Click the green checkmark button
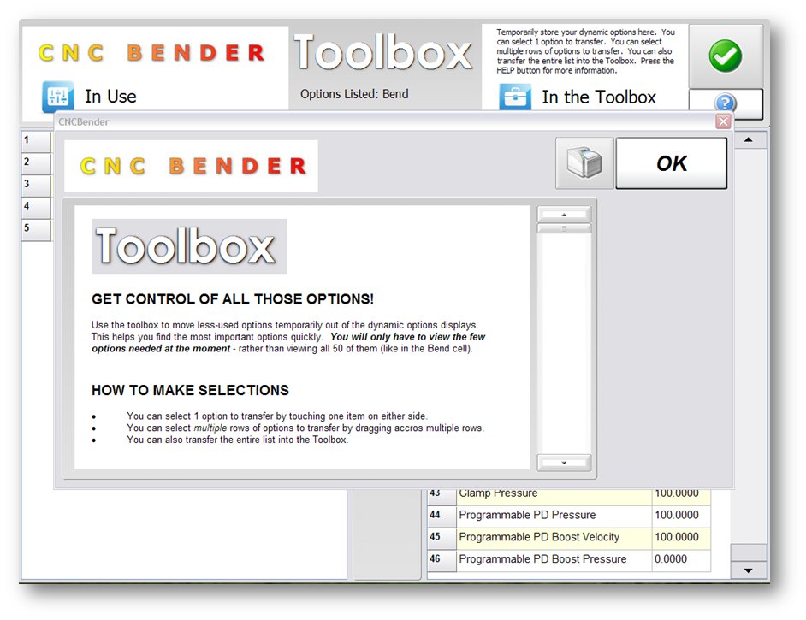This screenshot has height=620, width=806. click(x=725, y=56)
